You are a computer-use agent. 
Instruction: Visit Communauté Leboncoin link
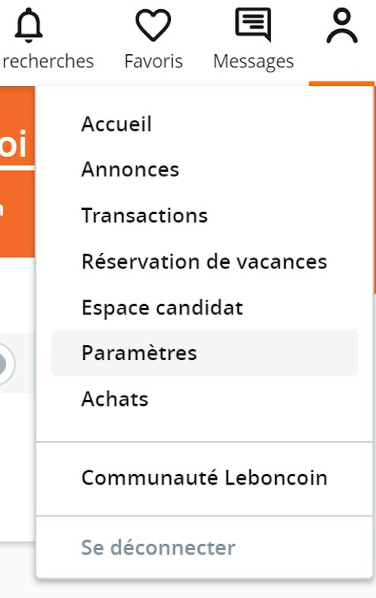pyautogui.click(x=204, y=478)
